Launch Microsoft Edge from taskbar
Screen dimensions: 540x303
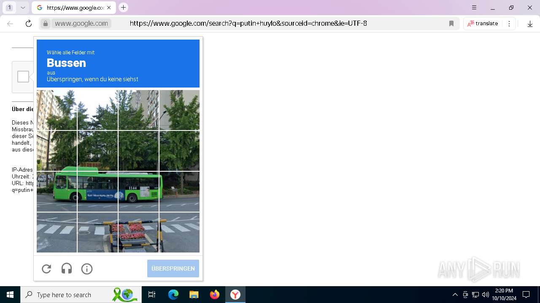(173, 295)
